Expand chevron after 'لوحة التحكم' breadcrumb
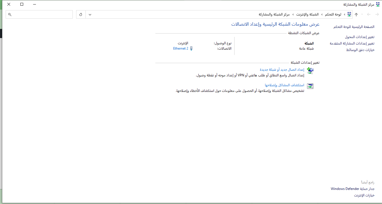 [322, 14]
